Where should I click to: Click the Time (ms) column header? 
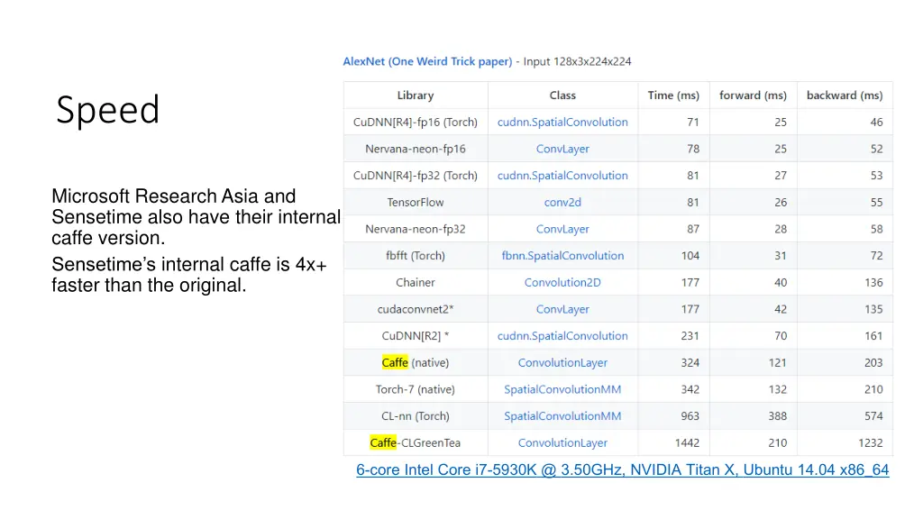[673, 96]
